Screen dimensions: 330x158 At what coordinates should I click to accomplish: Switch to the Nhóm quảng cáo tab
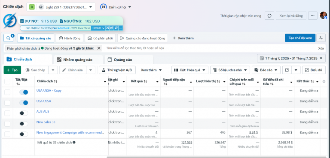pyautogui.click(x=78, y=60)
